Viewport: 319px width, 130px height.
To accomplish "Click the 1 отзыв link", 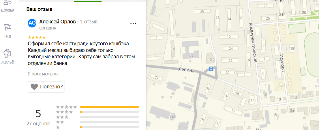I will [x=89, y=22].
